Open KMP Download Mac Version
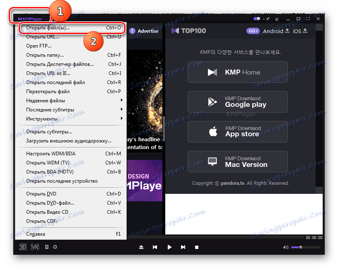 [x=237, y=162]
